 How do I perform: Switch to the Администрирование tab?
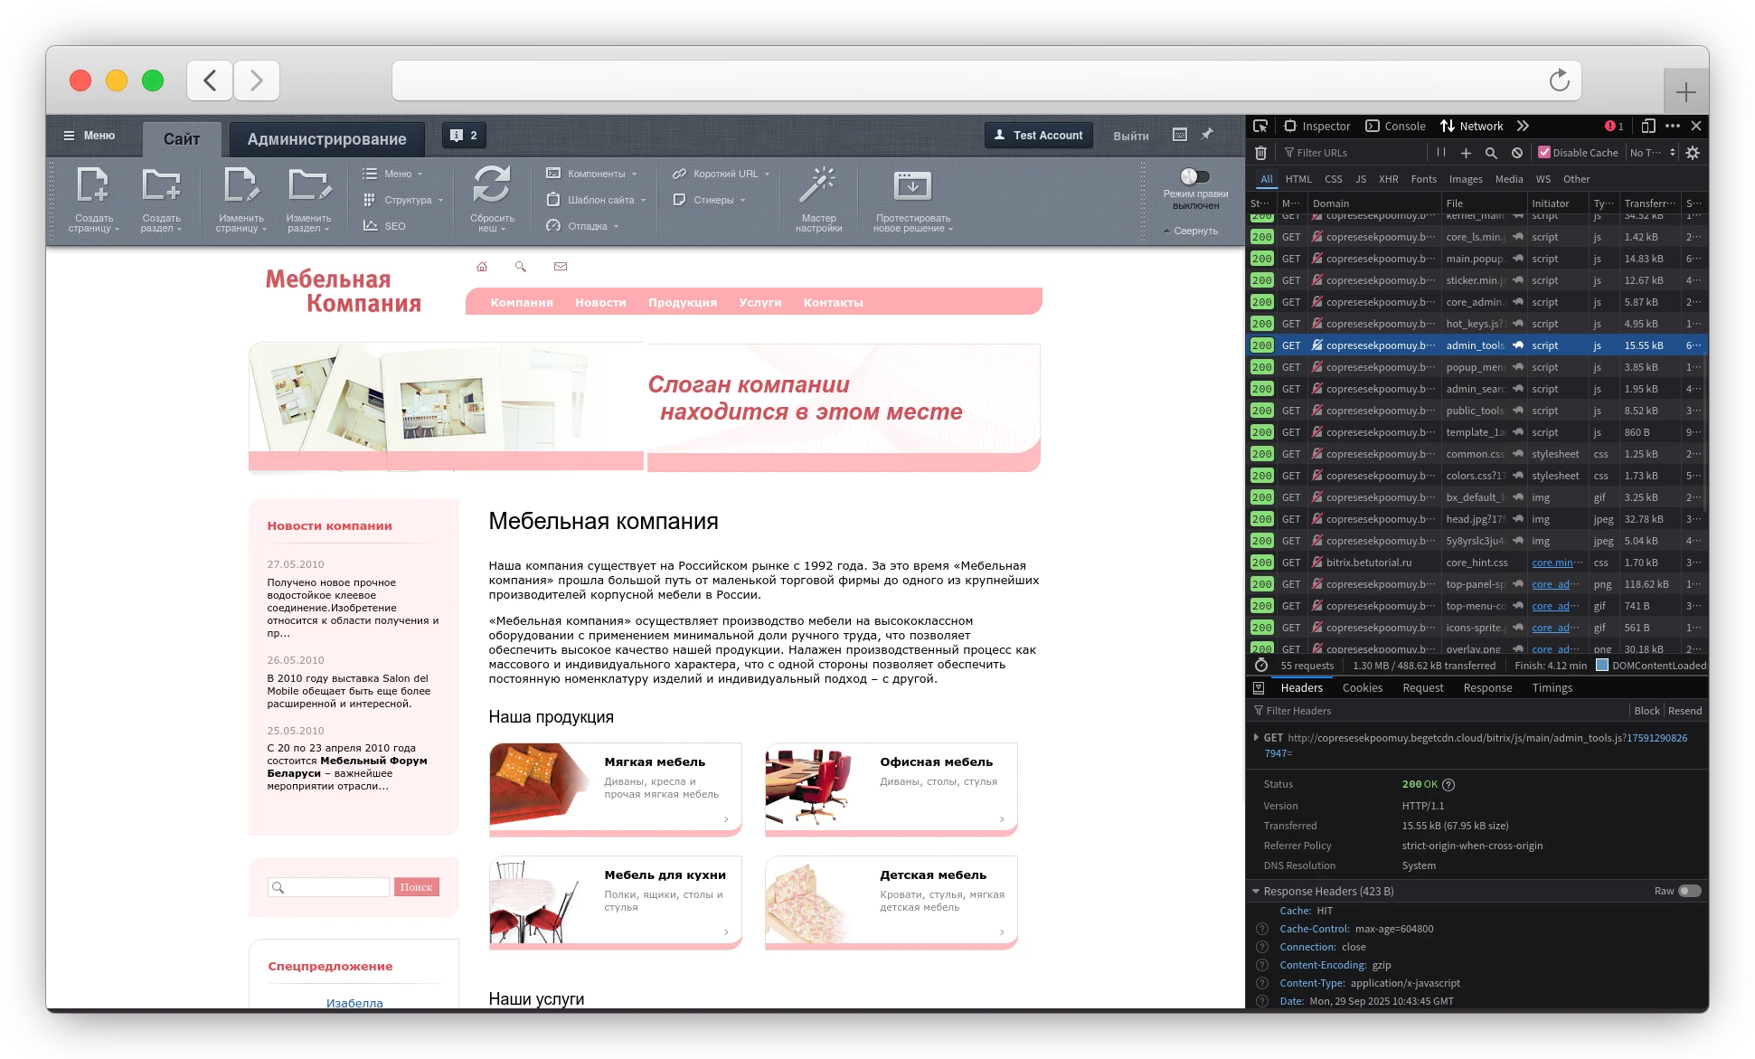coord(326,139)
